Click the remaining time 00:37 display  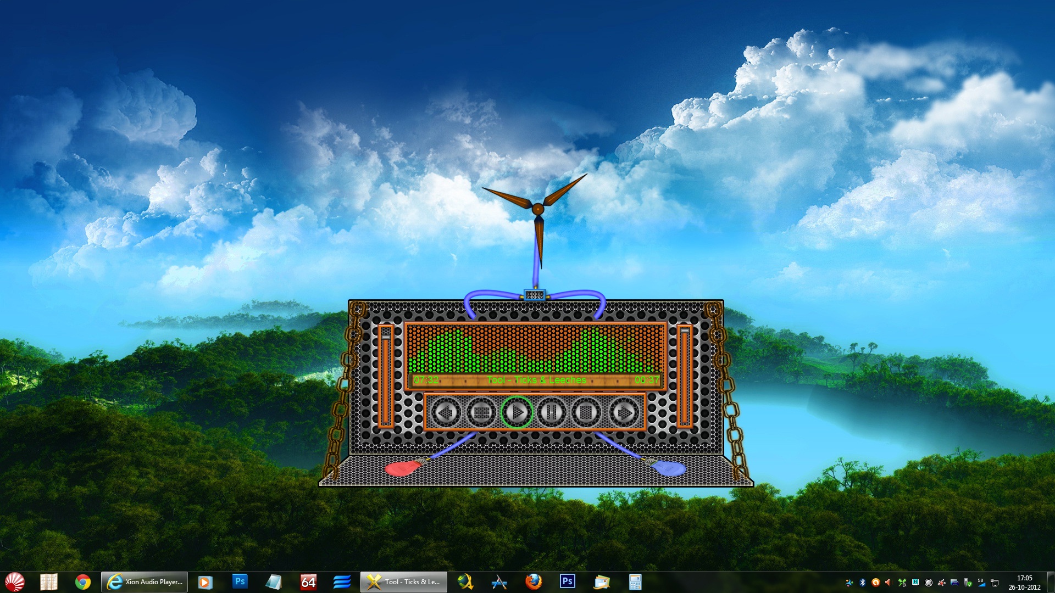click(647, 380)
